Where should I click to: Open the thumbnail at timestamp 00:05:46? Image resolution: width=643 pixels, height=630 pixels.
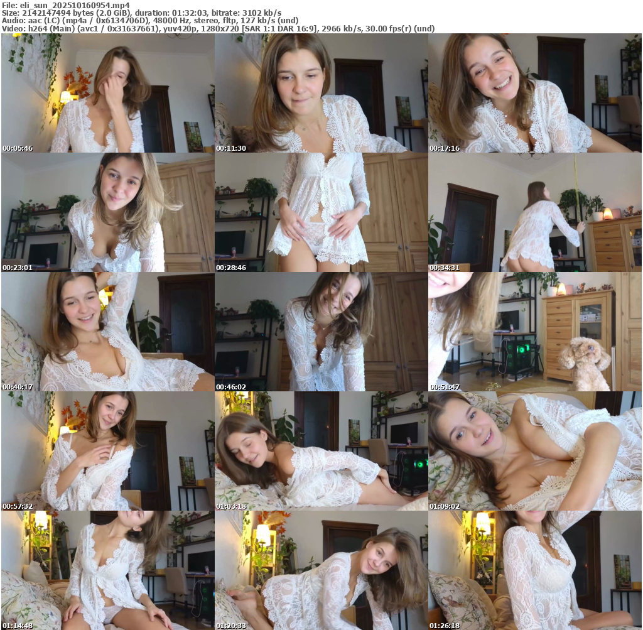pos(107,93)
